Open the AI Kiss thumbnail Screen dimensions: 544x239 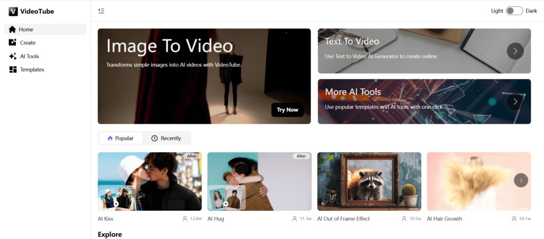pyautogui.click(x=149, y=181)
